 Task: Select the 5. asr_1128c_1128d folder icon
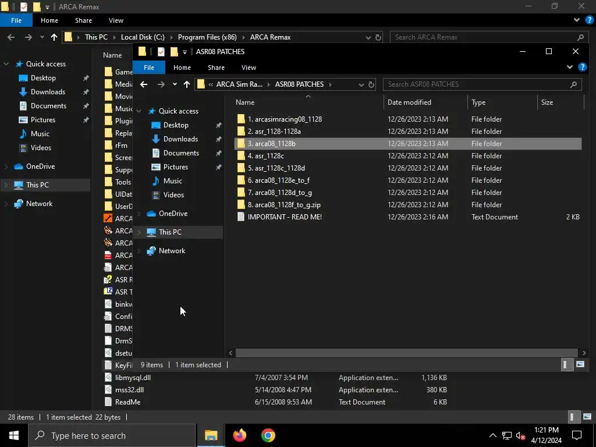pyautogui.click(x=241, y=168)
